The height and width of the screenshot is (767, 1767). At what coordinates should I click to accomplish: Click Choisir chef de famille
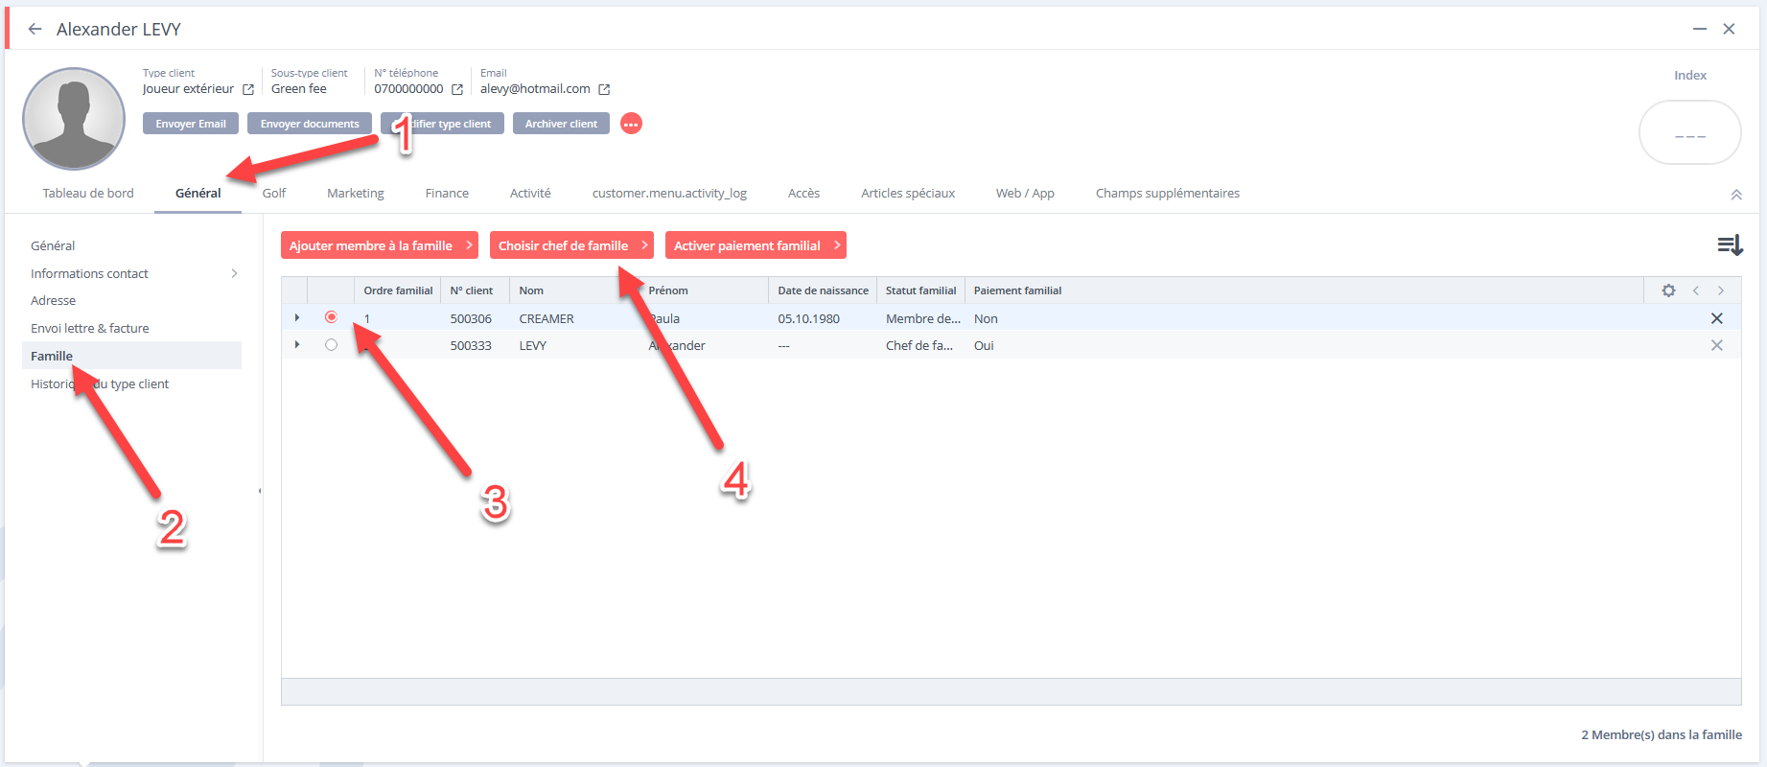tap(571, 245)
